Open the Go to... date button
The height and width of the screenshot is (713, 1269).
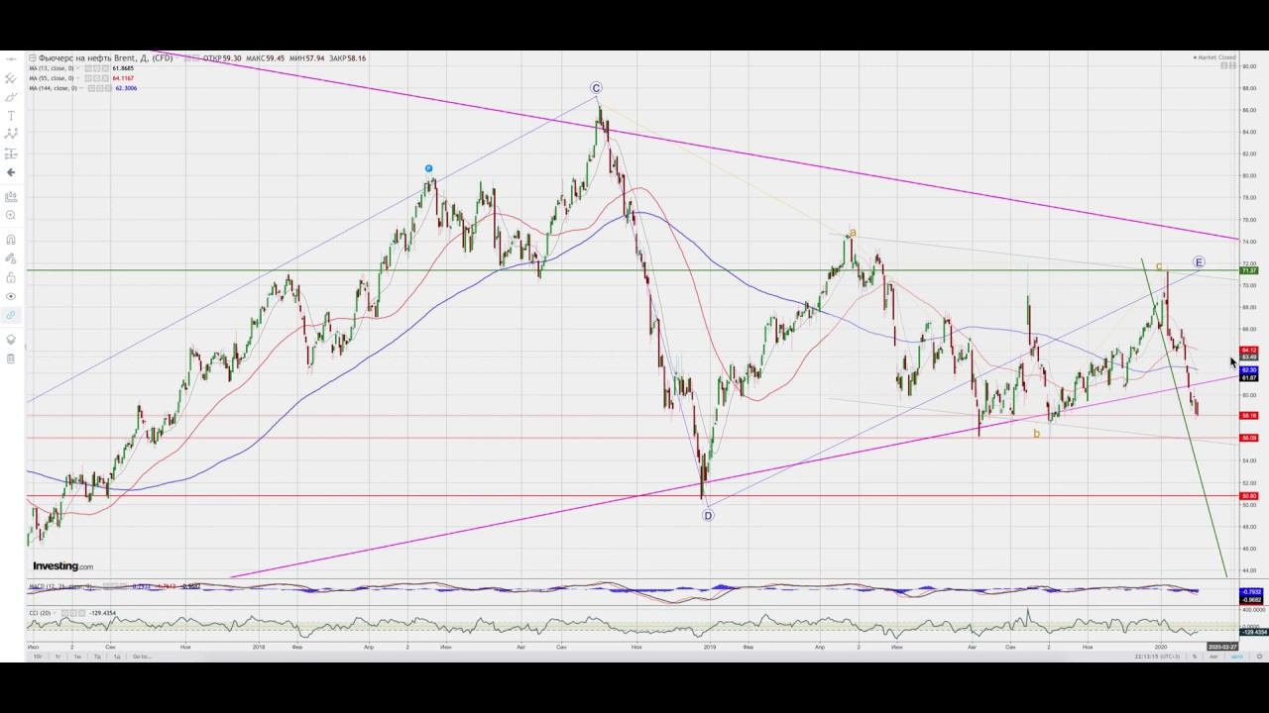coord(143,657)
